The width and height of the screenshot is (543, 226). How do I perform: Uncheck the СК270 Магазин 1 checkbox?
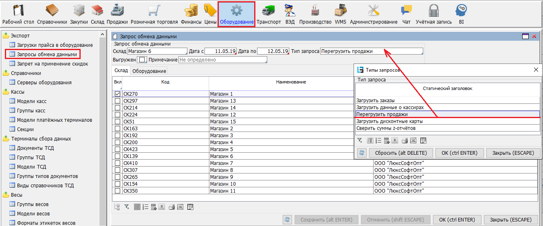[117, 94]
